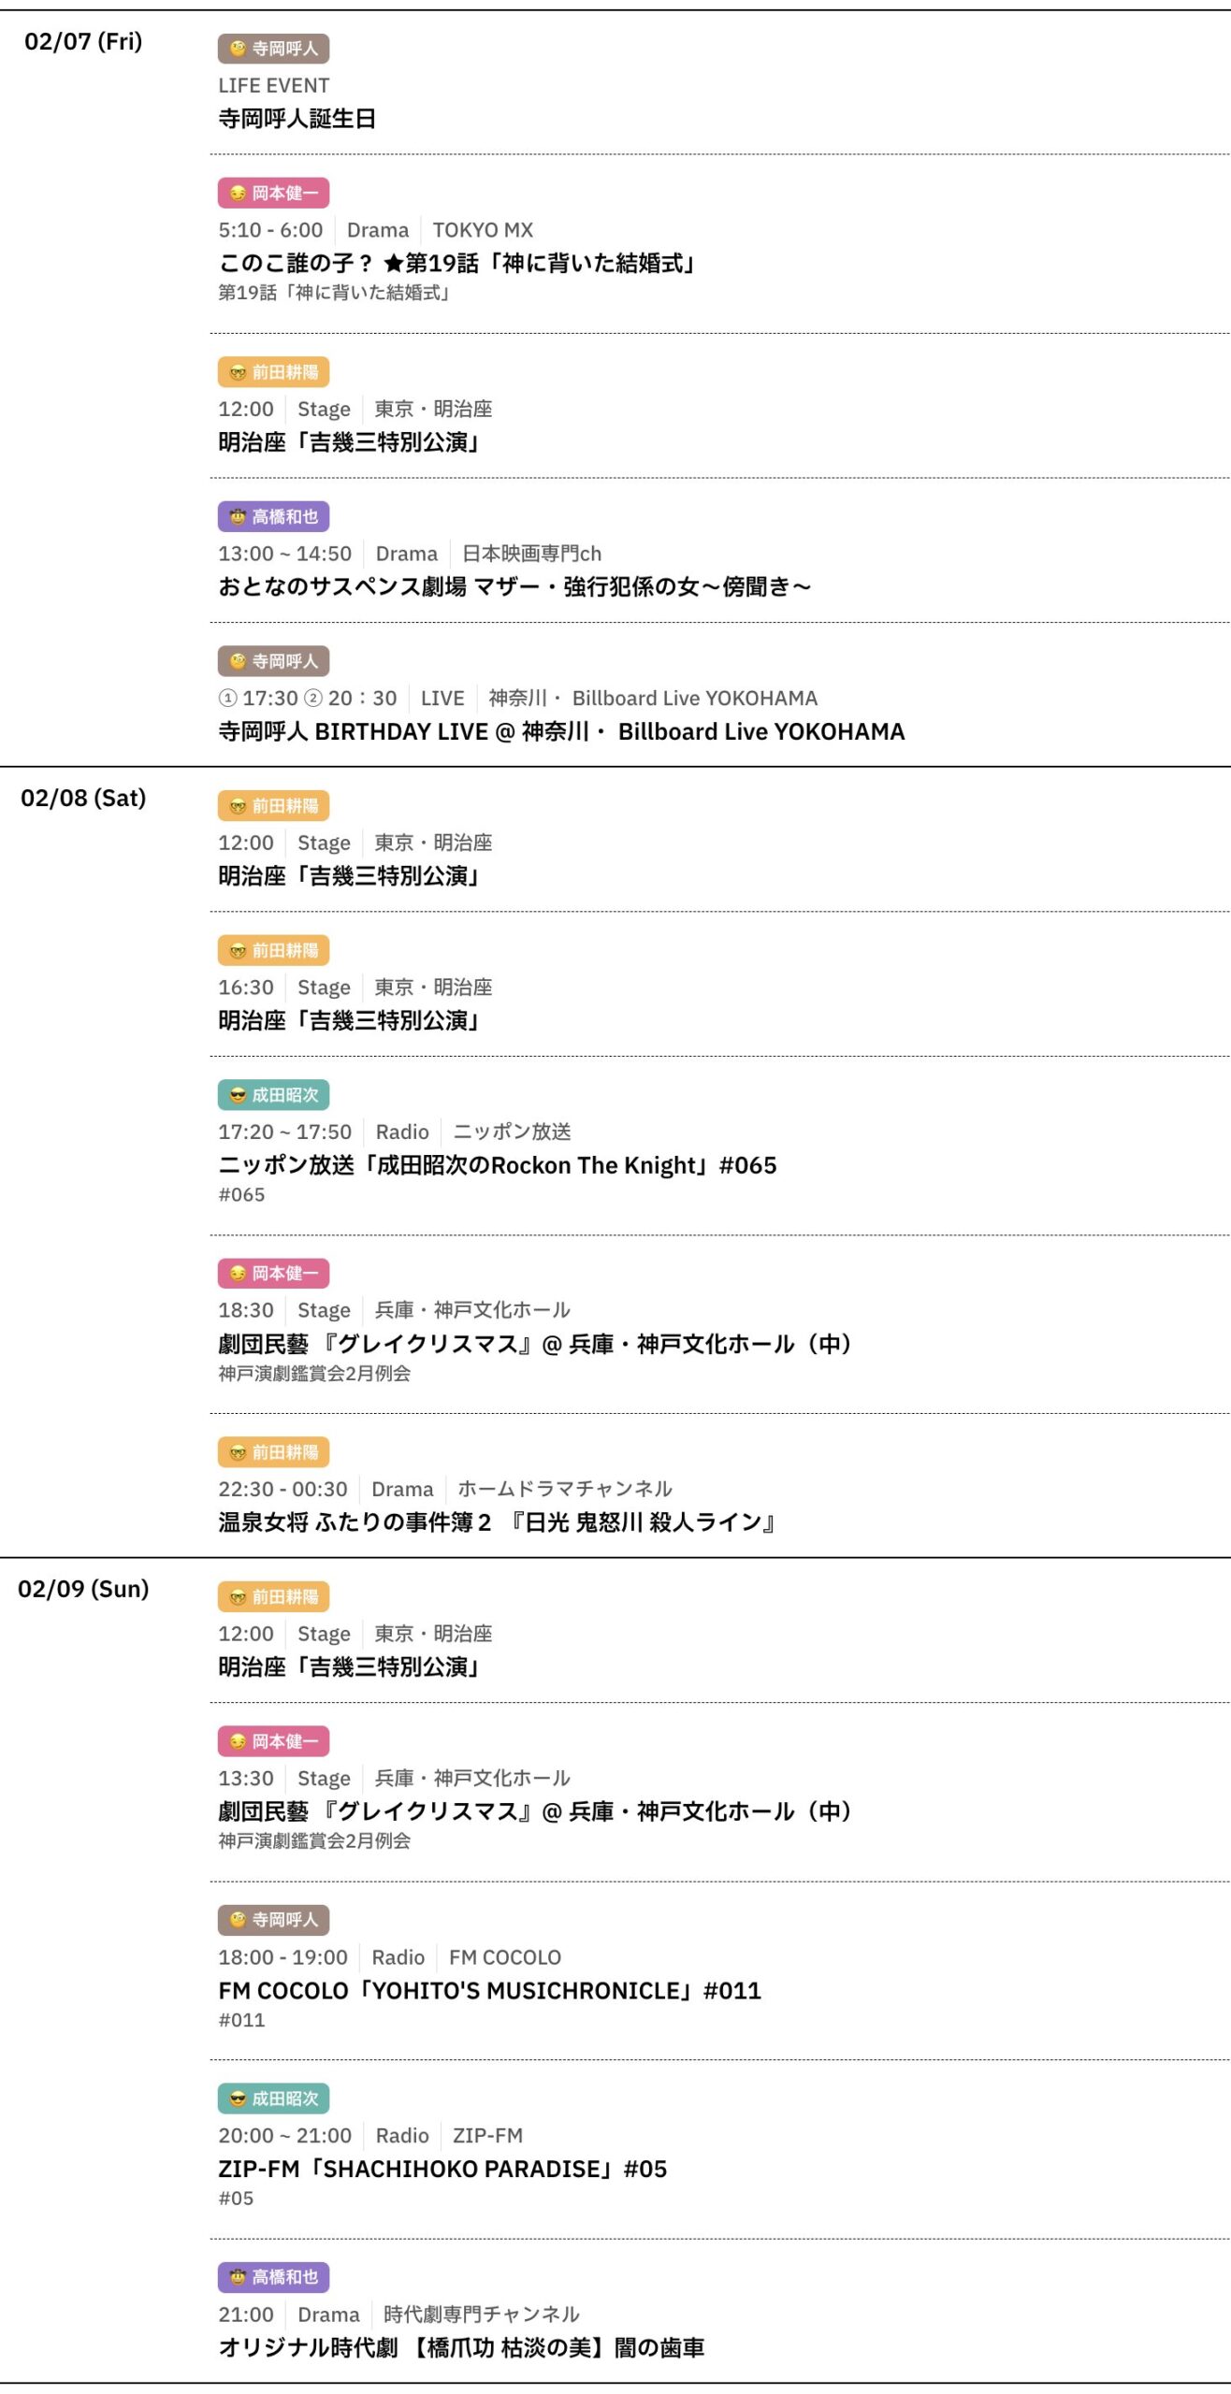Click the emoji in 寺岡呼人 tag above LIFE EVENT
Screen dimensions: 1231x2394
tap(238, 49)
